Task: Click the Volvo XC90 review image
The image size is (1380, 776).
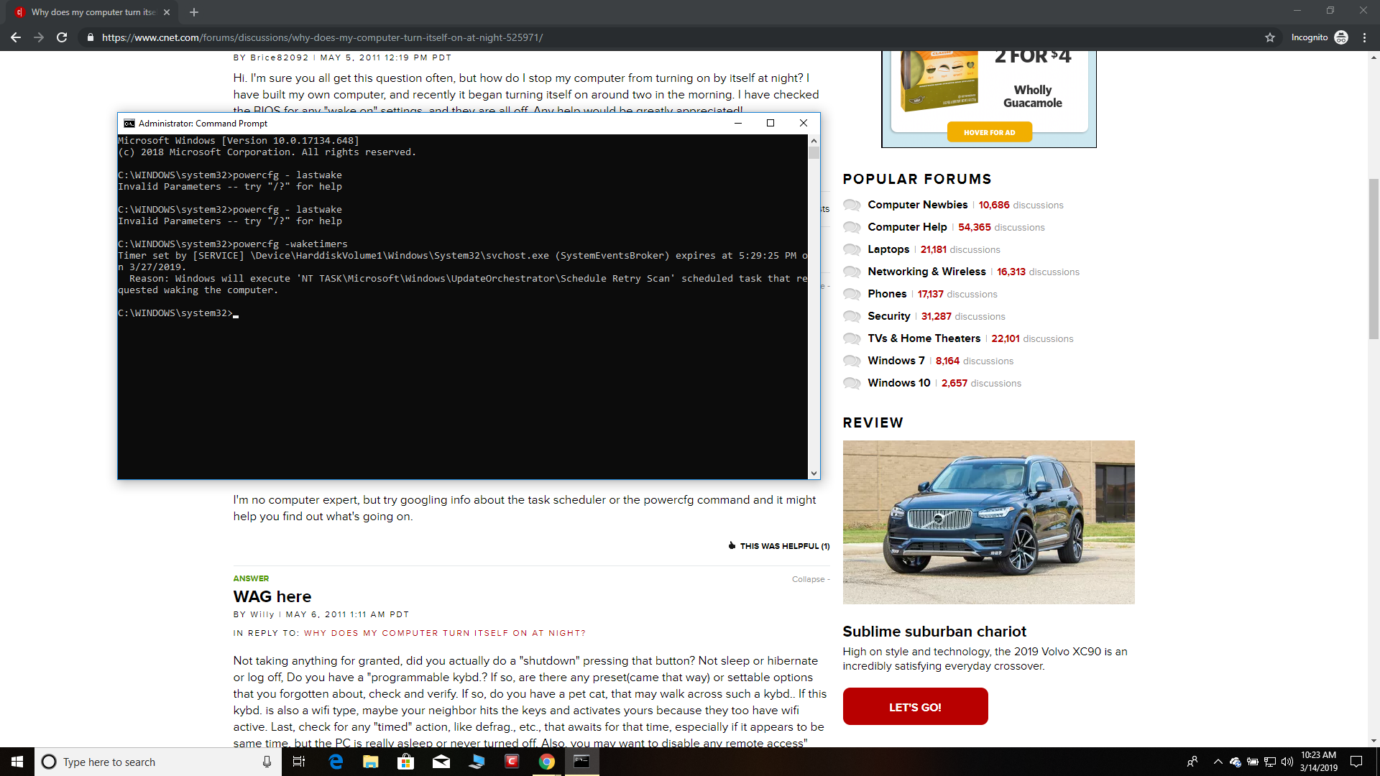Action: click(x=988, y=522)
